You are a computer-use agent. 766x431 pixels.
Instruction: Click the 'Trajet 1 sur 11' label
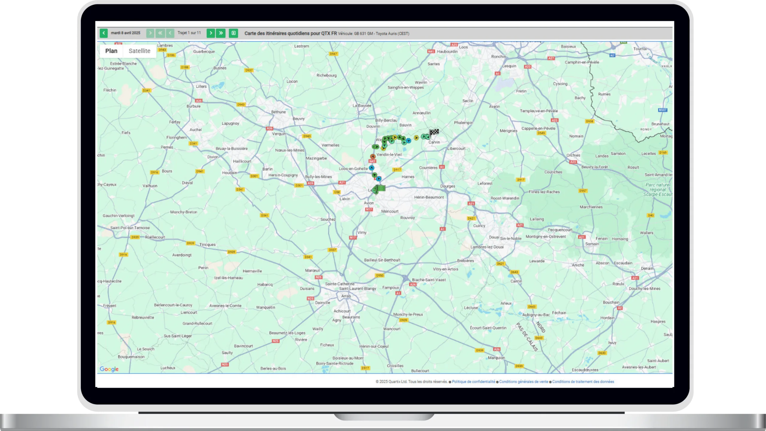point(189,33)
